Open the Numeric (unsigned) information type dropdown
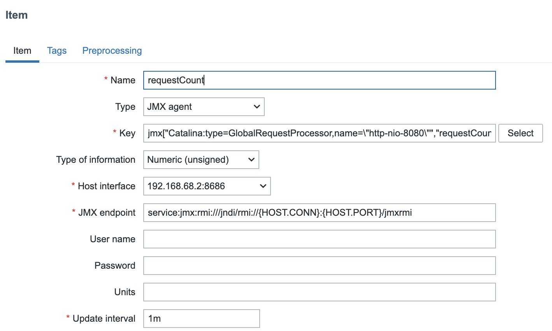The height and width of the screenshot is (331, 552). [201, 160]
